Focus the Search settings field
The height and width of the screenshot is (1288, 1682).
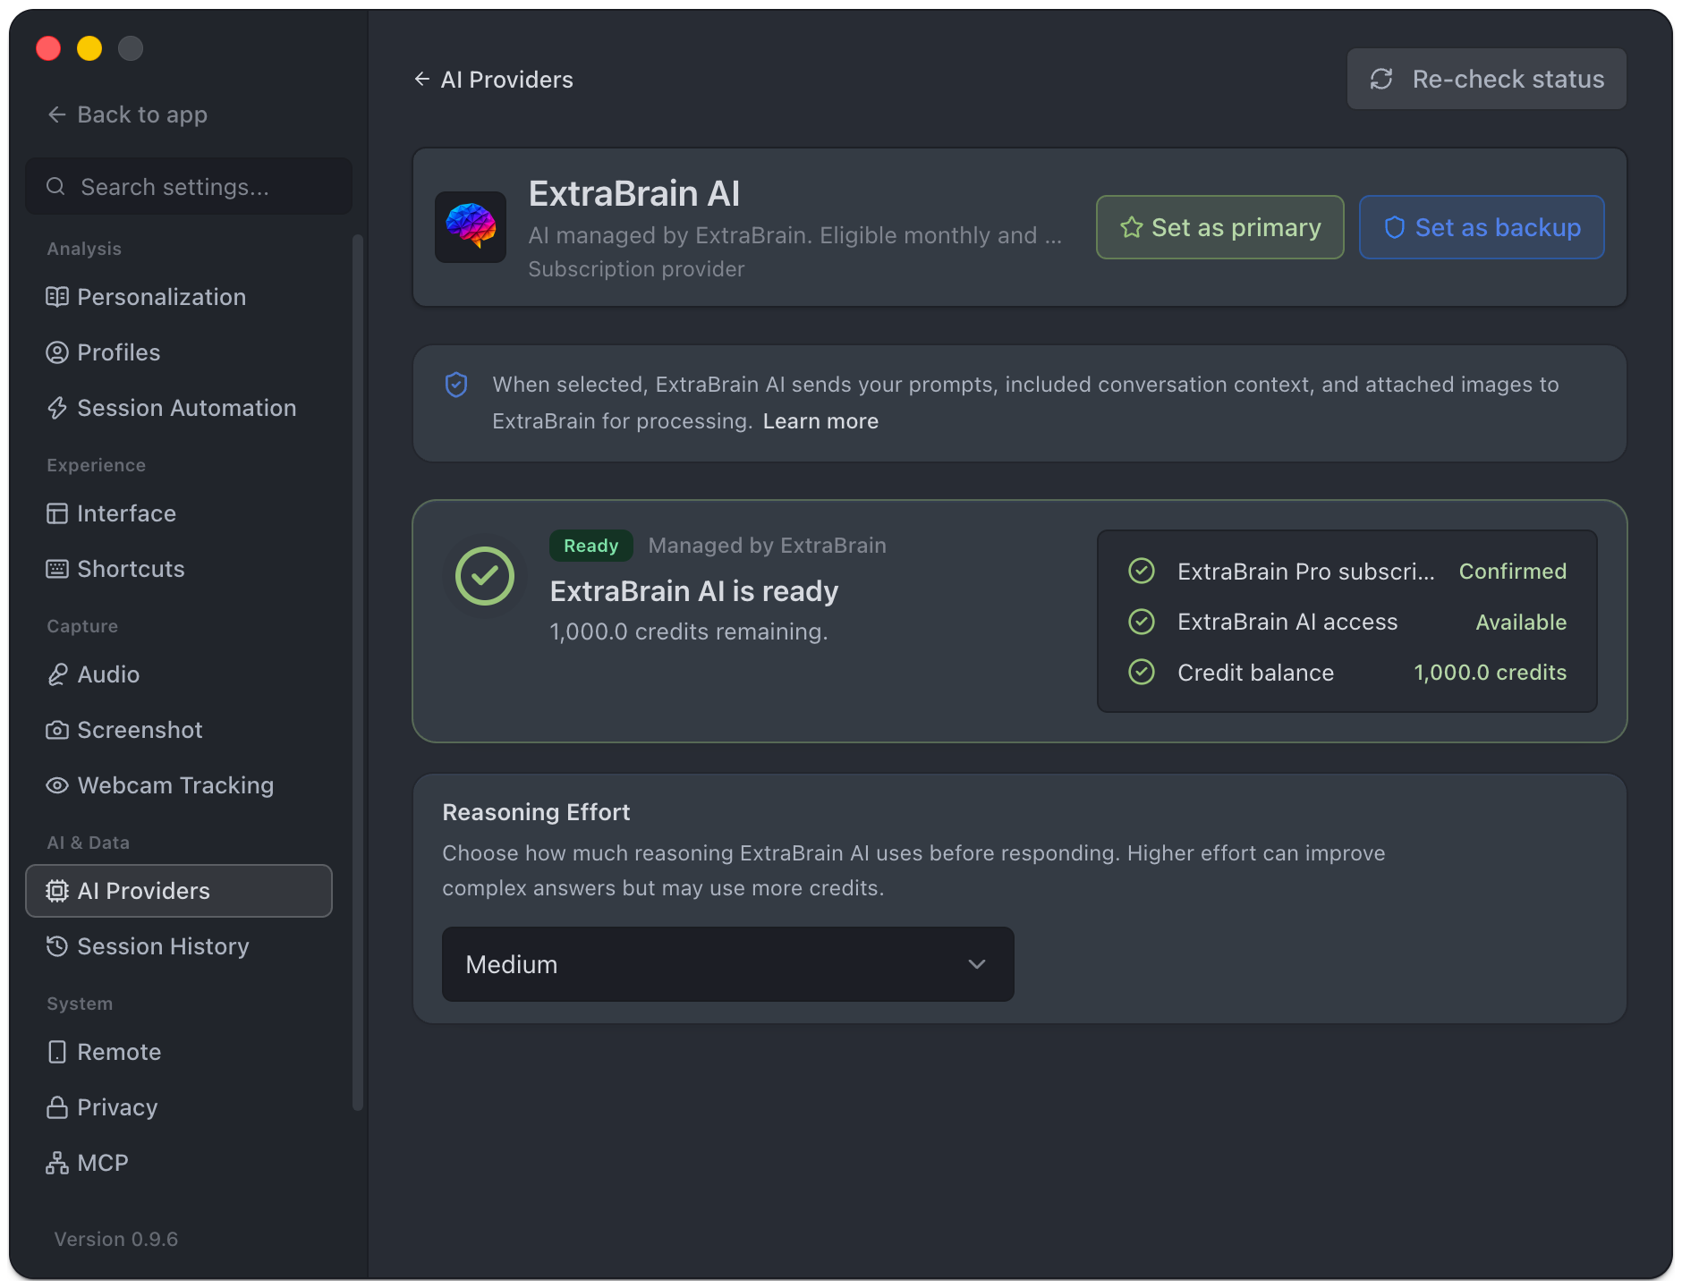pos(189,186)
